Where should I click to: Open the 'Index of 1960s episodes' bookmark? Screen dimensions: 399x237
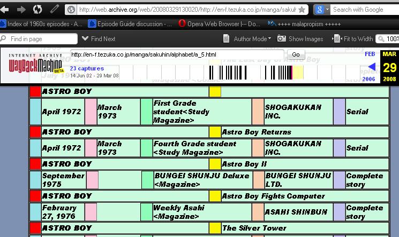point(41,24)
